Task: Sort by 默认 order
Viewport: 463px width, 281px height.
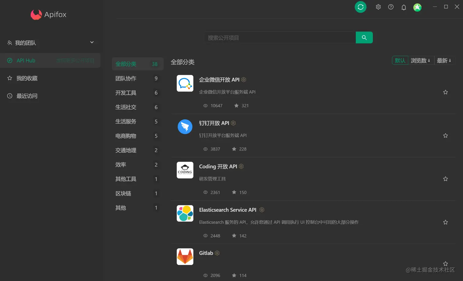Action: tap(400, 60)
